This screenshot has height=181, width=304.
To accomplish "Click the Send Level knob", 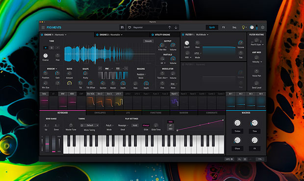I will click(256, 83).
